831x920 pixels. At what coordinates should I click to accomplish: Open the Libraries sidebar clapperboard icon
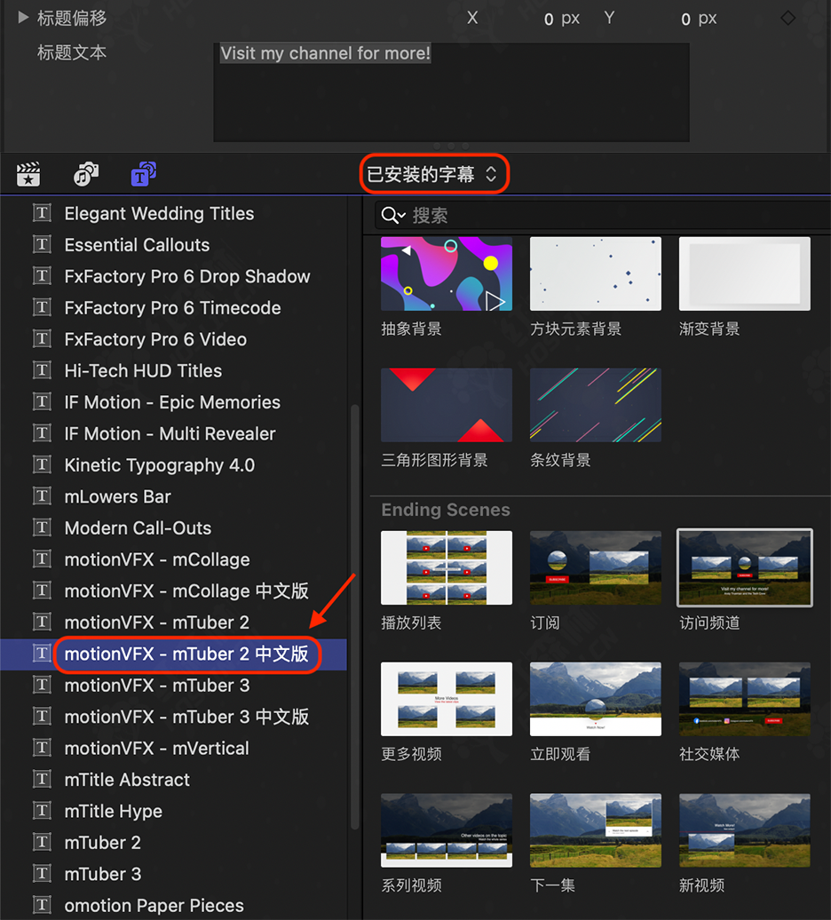[28, 174]
